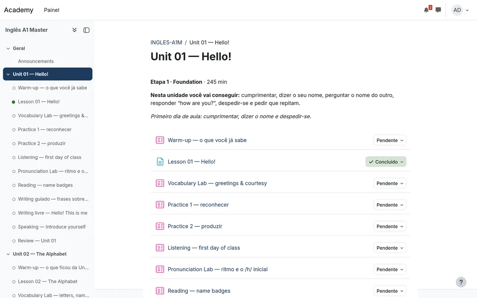Open Listening — first day of class link

(x=204, y=248)
